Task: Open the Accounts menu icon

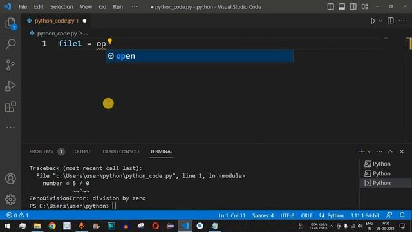Action: coord(10,179)
